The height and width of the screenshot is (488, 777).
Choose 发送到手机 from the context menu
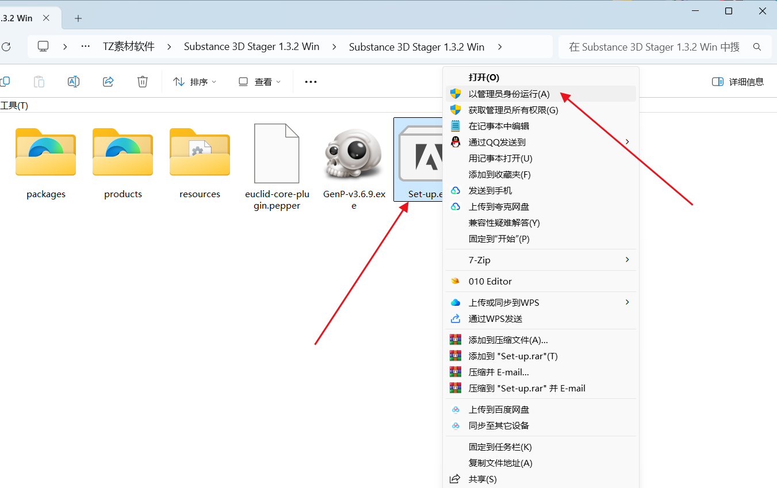[541, 190]
